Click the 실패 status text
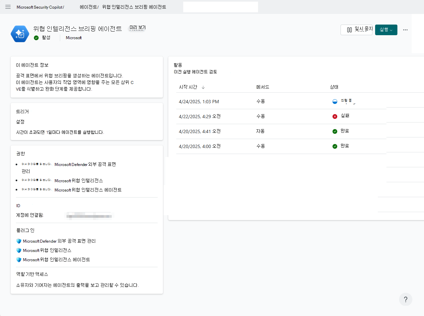 pyautogui.click(x=345, y=116)
